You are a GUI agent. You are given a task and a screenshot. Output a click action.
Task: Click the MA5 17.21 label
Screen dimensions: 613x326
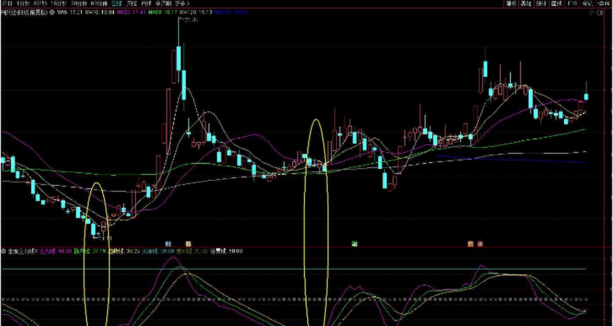pos(70,12)
